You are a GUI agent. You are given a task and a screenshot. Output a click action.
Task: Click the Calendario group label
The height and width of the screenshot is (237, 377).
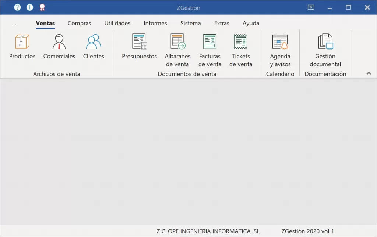point(280,74)
